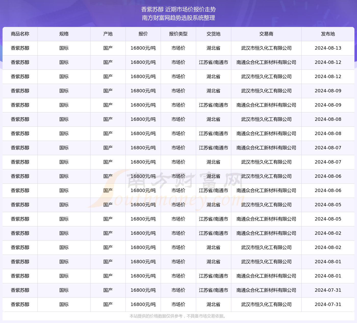
Task: Click the 发布地 column header
Action: tap(328, 34)
